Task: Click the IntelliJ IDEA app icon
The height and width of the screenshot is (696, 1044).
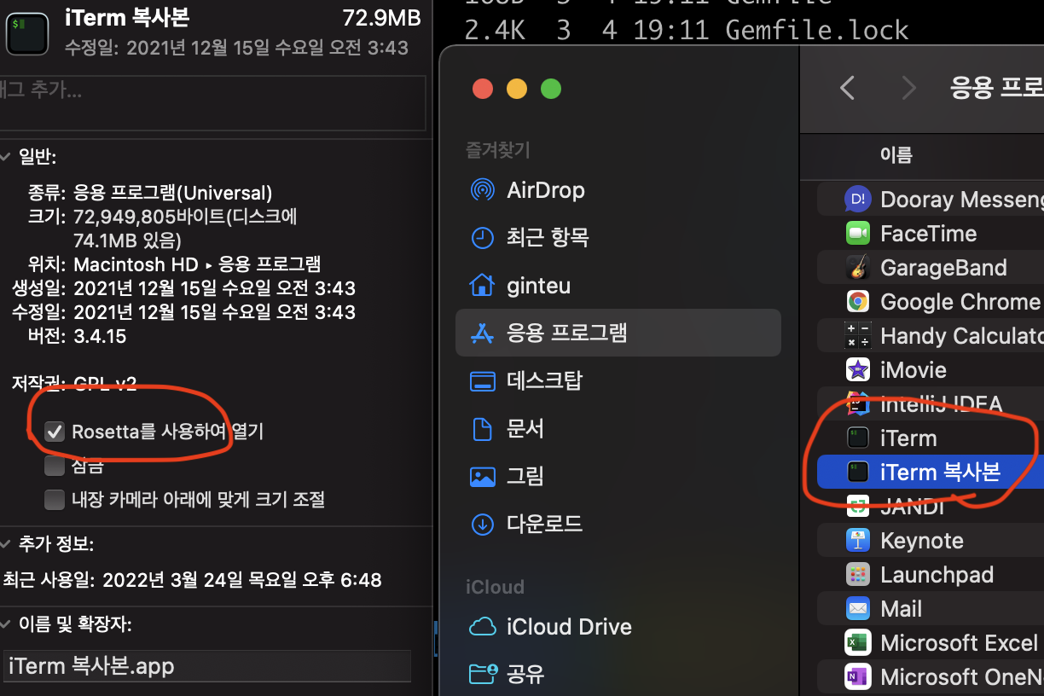Action: click(x=857, y=404)
